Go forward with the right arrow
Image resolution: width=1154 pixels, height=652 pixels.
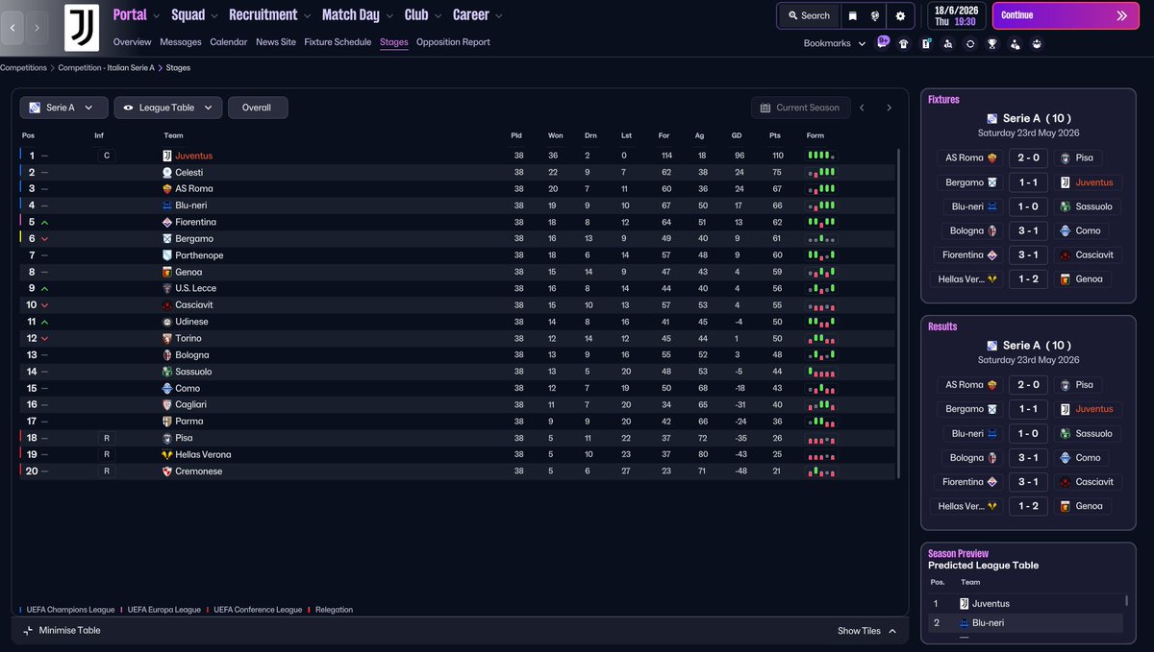click(x=37, y=28)
